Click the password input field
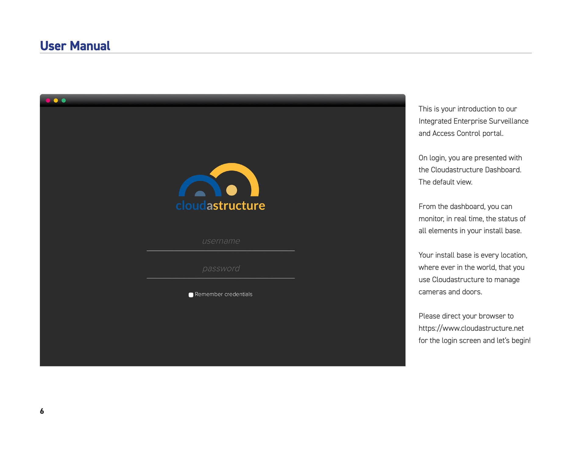 click(x=221, y=270)
